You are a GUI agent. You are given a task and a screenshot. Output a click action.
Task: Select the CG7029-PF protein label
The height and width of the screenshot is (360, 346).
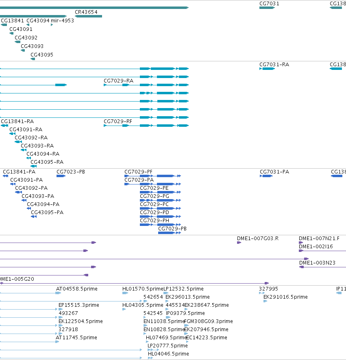pos(138,172)
